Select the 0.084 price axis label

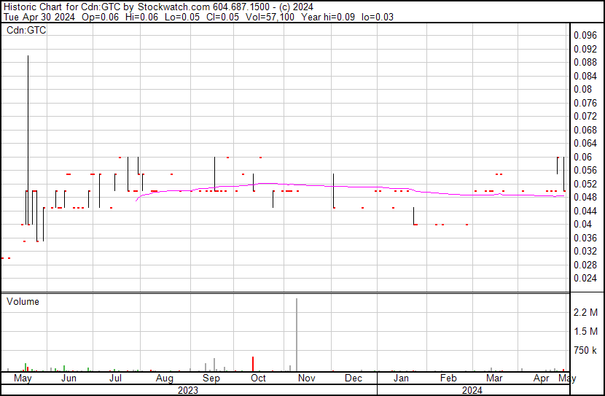point(585,76)
